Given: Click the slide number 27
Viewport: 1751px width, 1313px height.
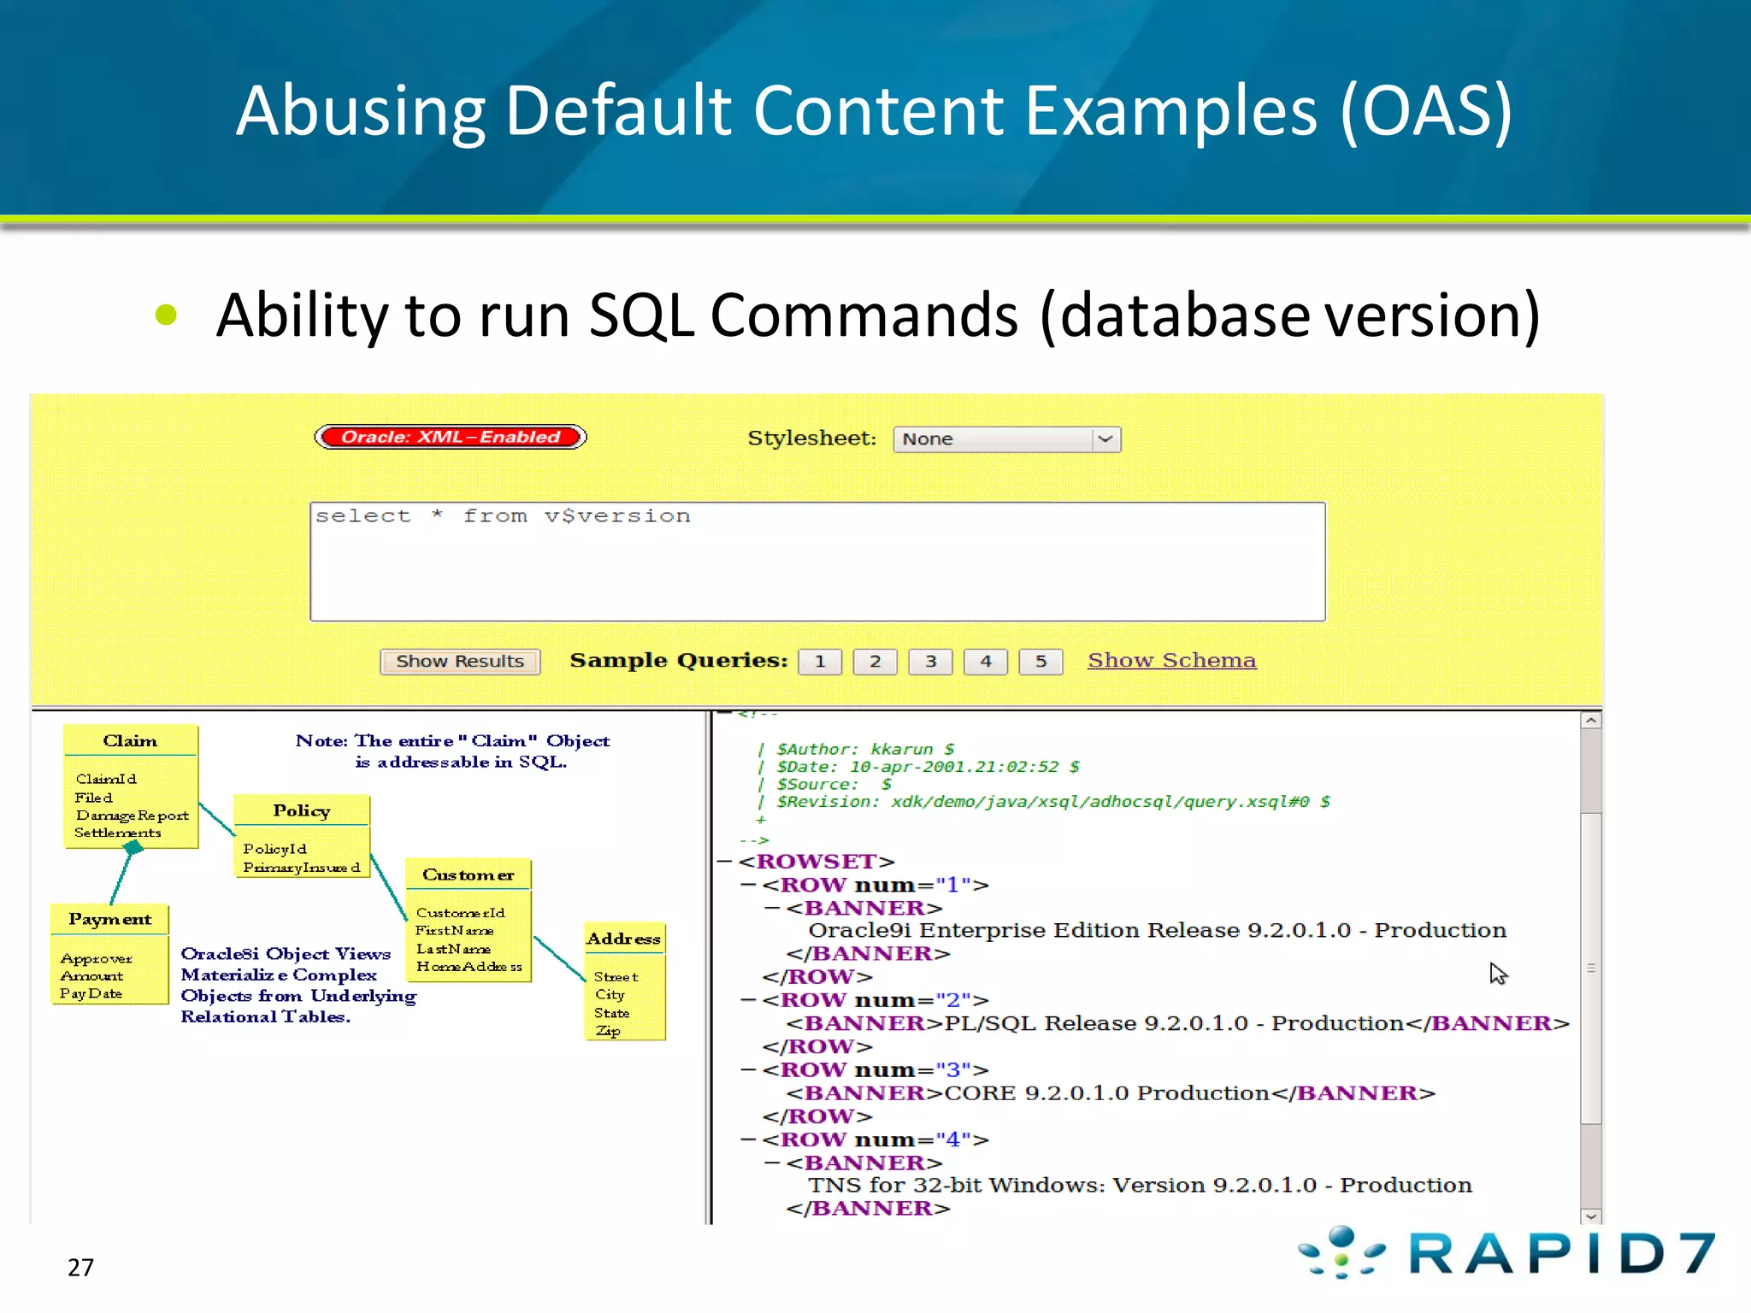Looking at the screenshot, I should tap(80, 1268).
